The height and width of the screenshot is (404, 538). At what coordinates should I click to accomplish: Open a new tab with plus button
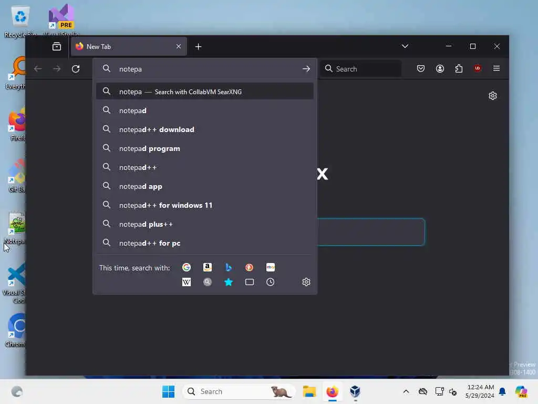(198, 46)
